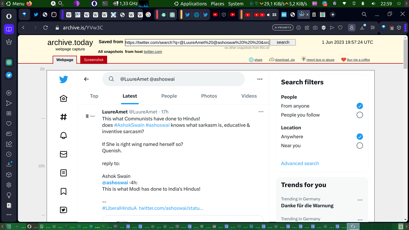This screenshot has width=409, height=230.
Task: Select People you follow radio button
Action: [x=360, y=115]
